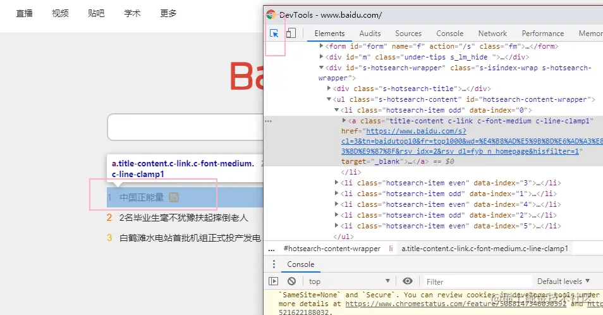The width and height of the screenshot is (603, 315).
Task: Expand the div id="m" node
Action: coord(322,56)
